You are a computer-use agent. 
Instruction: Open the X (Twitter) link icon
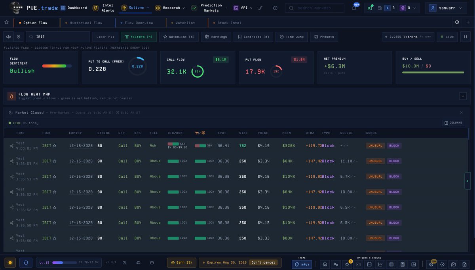pyautogui.click(x=125, y=262)
